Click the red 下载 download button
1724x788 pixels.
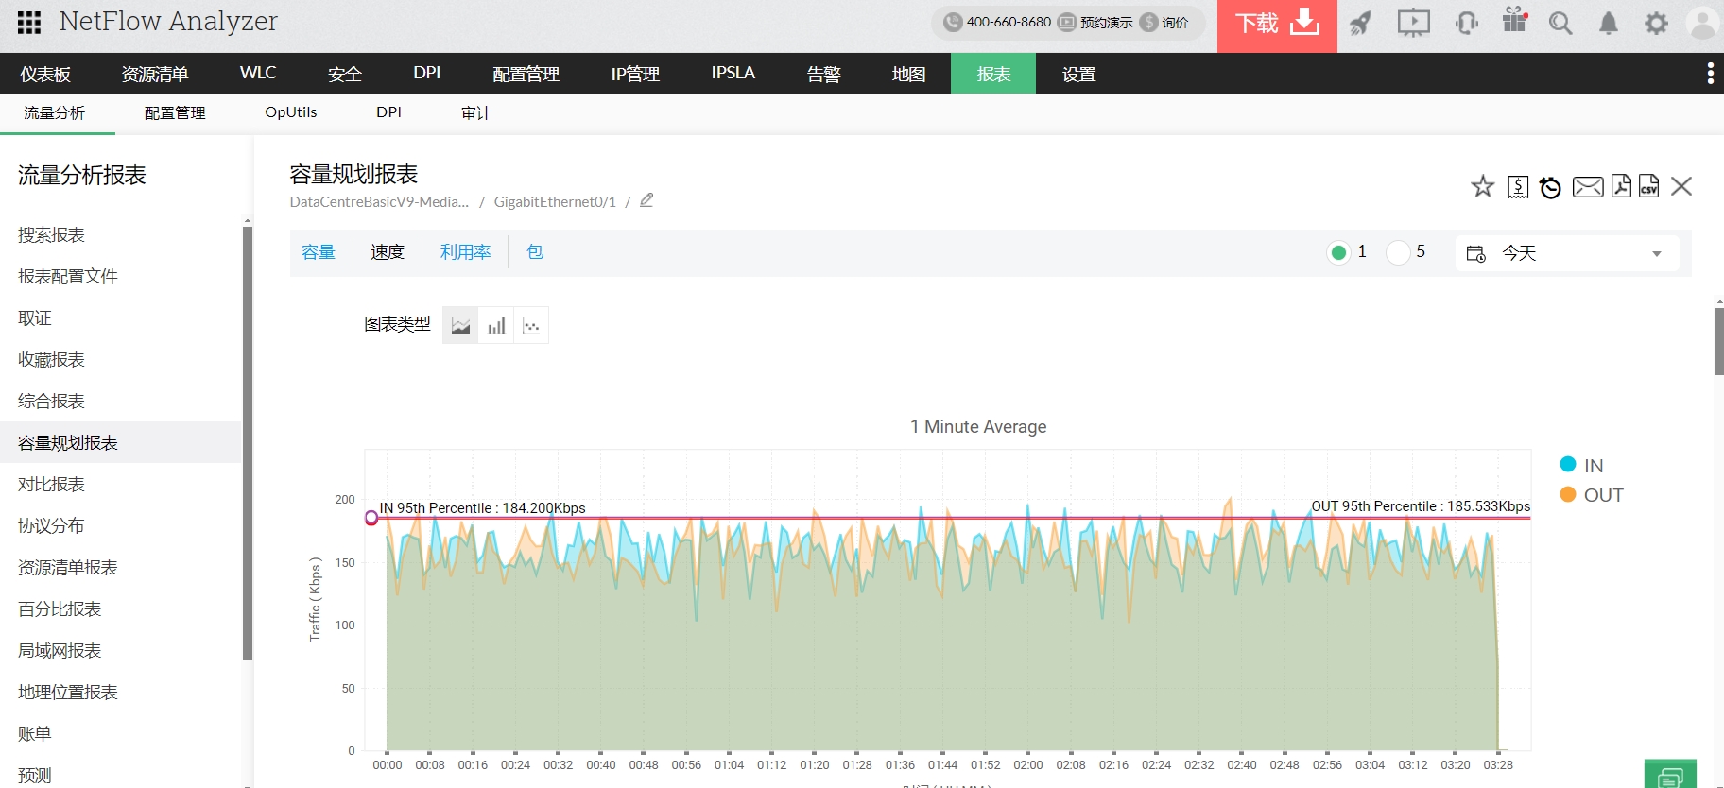point(1277,25)
